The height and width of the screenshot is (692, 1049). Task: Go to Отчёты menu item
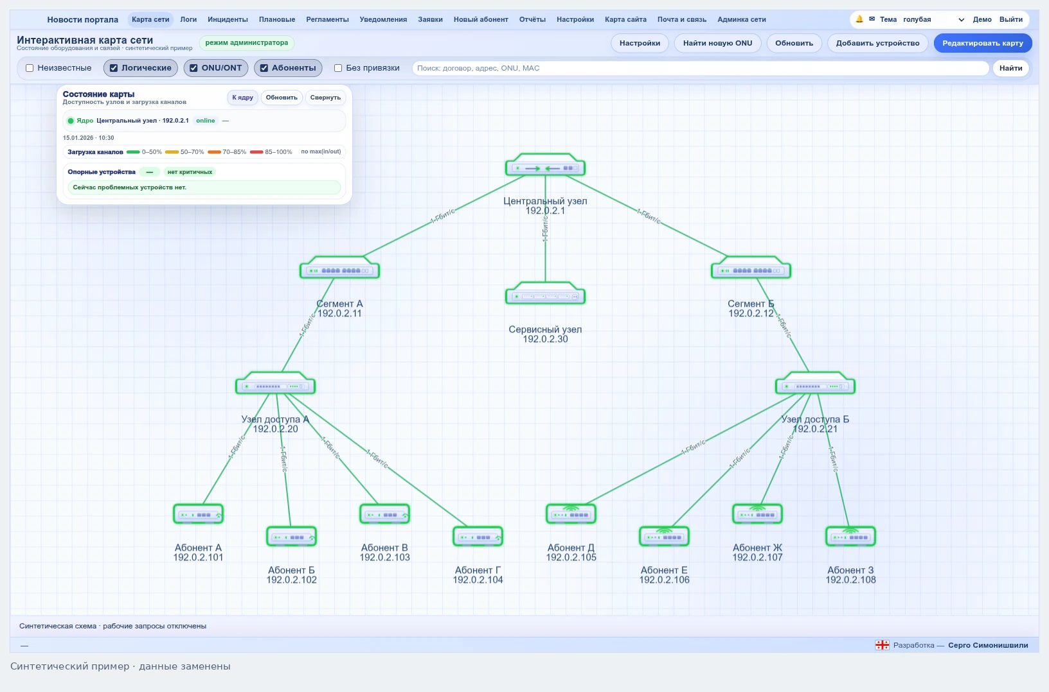pyautogui.click(x=532, y=19)
